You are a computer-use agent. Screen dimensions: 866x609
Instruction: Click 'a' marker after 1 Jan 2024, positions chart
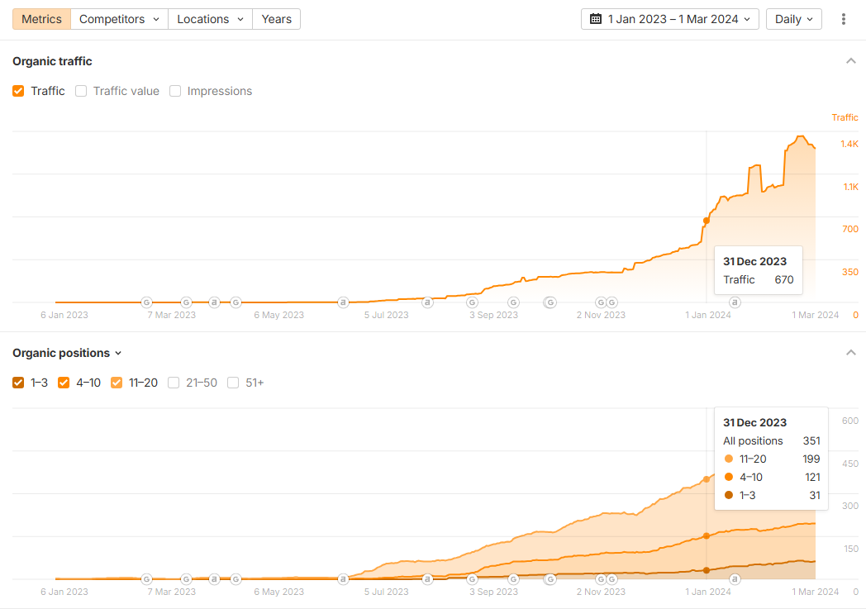(x=735, y=579)
